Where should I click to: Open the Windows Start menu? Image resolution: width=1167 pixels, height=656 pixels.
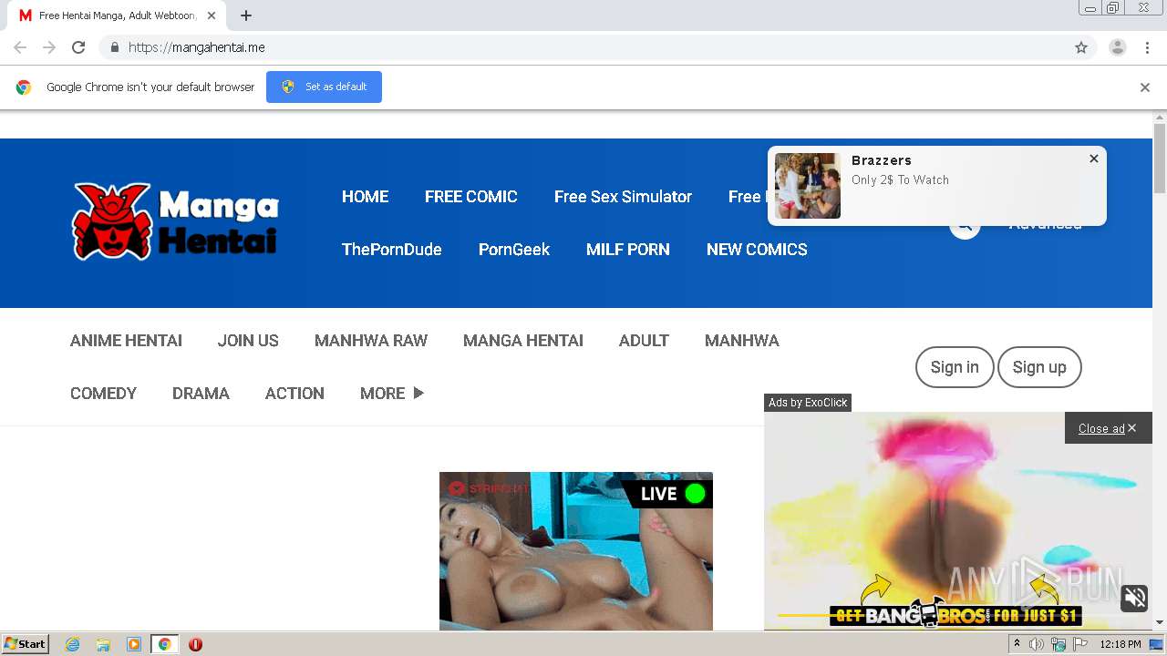pyautogui.click(x=25, y=644)
